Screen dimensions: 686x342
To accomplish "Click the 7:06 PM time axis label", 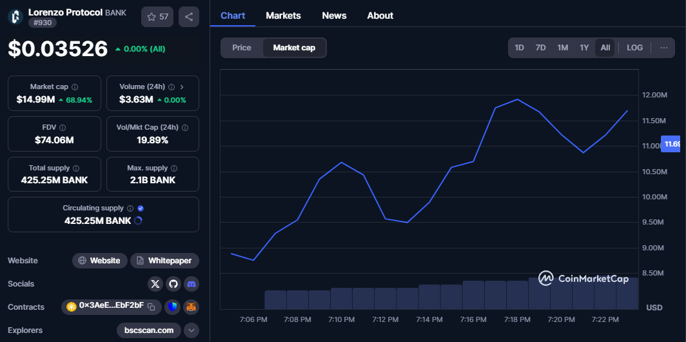I will click(x=254, y=319).
